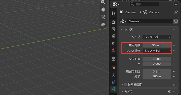Click the 検索 search field

coord(144,4)
